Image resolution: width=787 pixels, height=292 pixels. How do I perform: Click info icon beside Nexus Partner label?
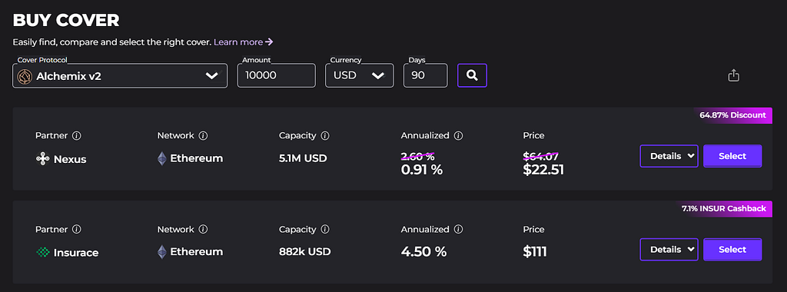coord(76,135)
